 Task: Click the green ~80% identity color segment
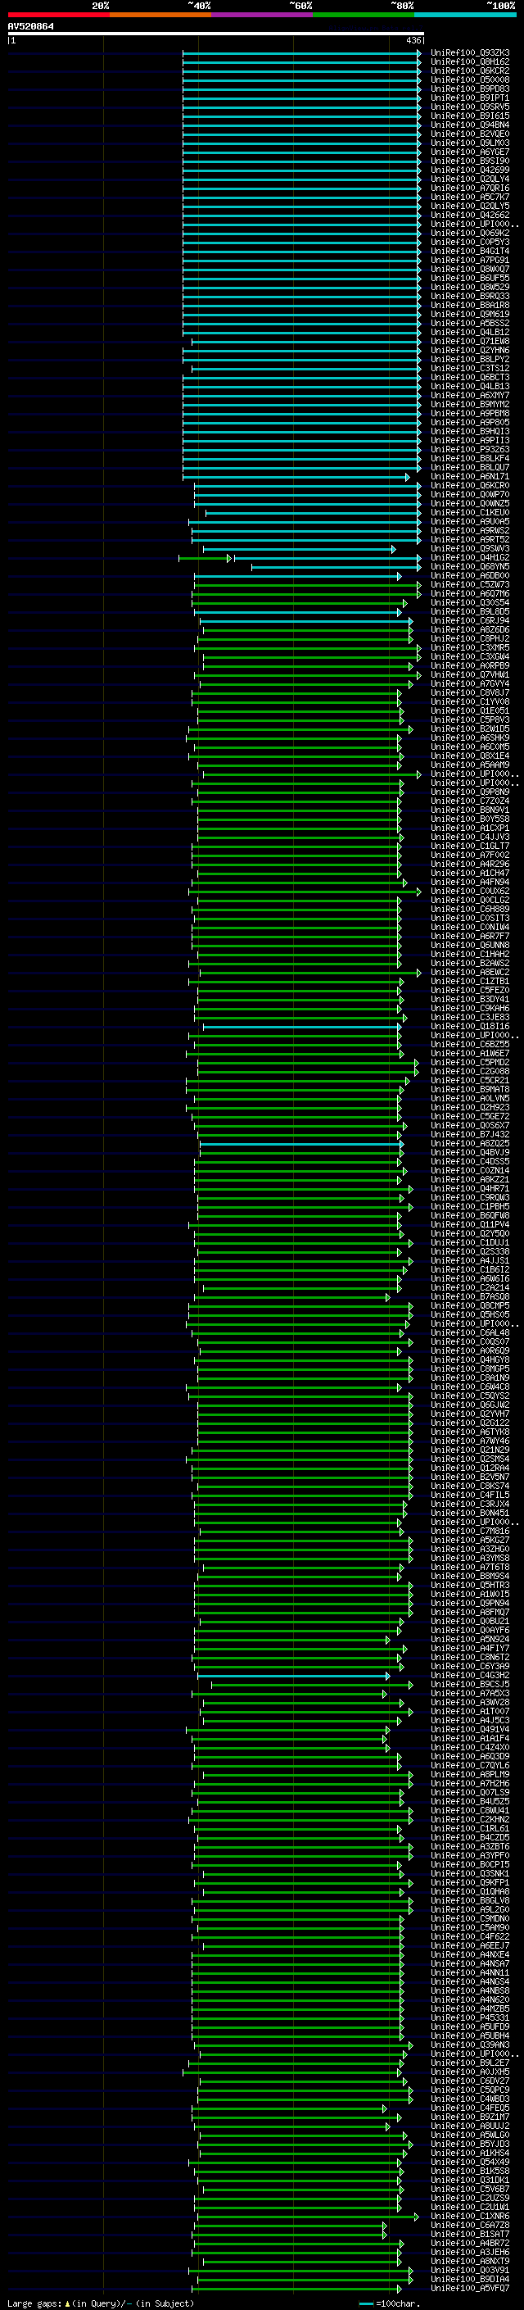click(x=363, y=15)
